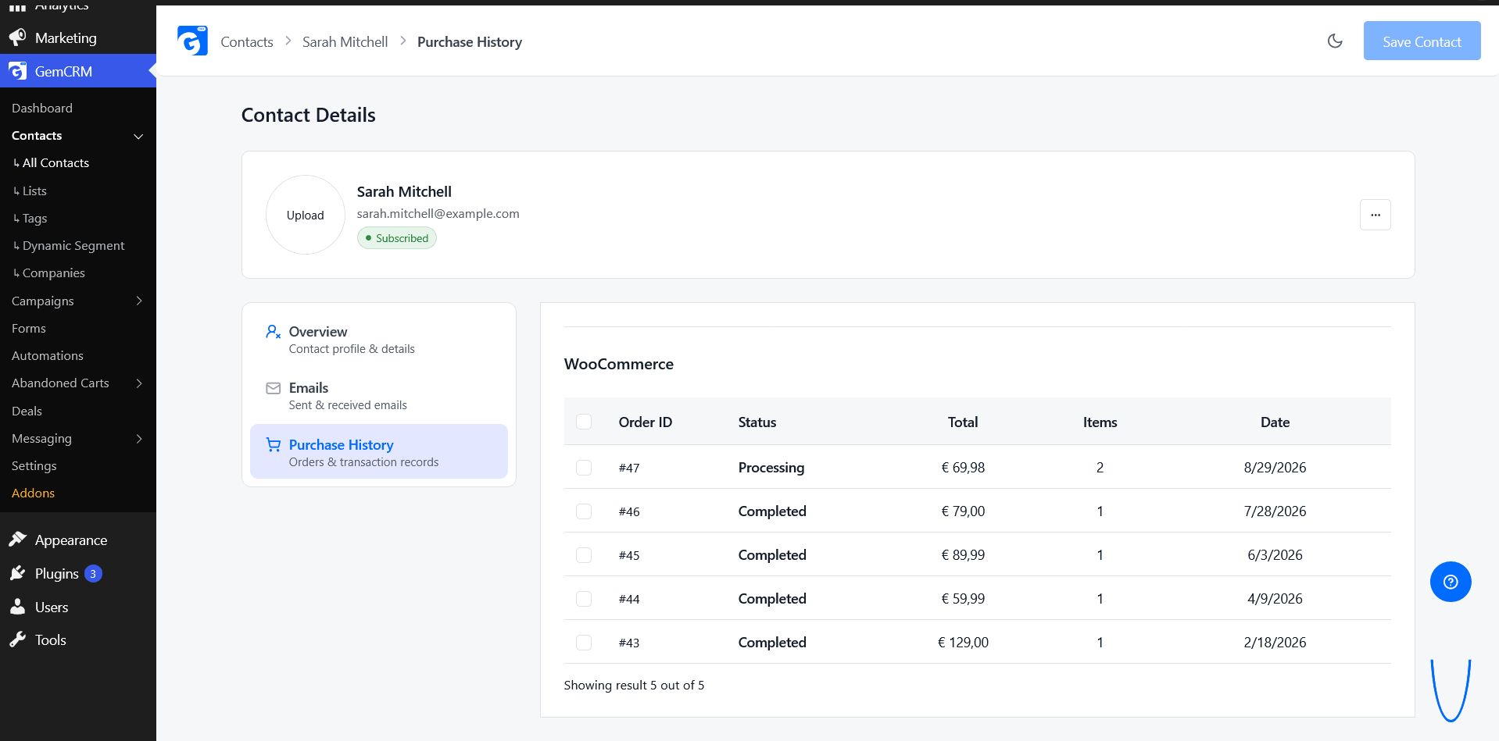1499x741 pixels.
Task: Click the Upload avatar circle
Action: pos(305,215)
